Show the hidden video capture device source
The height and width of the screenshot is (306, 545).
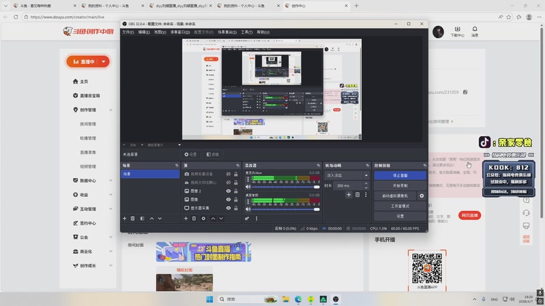point(228,174)
